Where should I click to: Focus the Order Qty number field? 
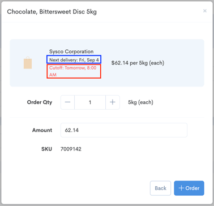tap(90, 102)
